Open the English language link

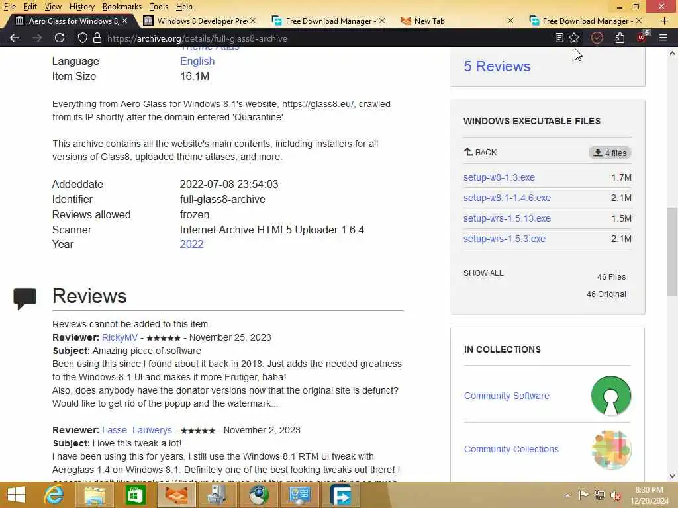(x=197, y=61)
